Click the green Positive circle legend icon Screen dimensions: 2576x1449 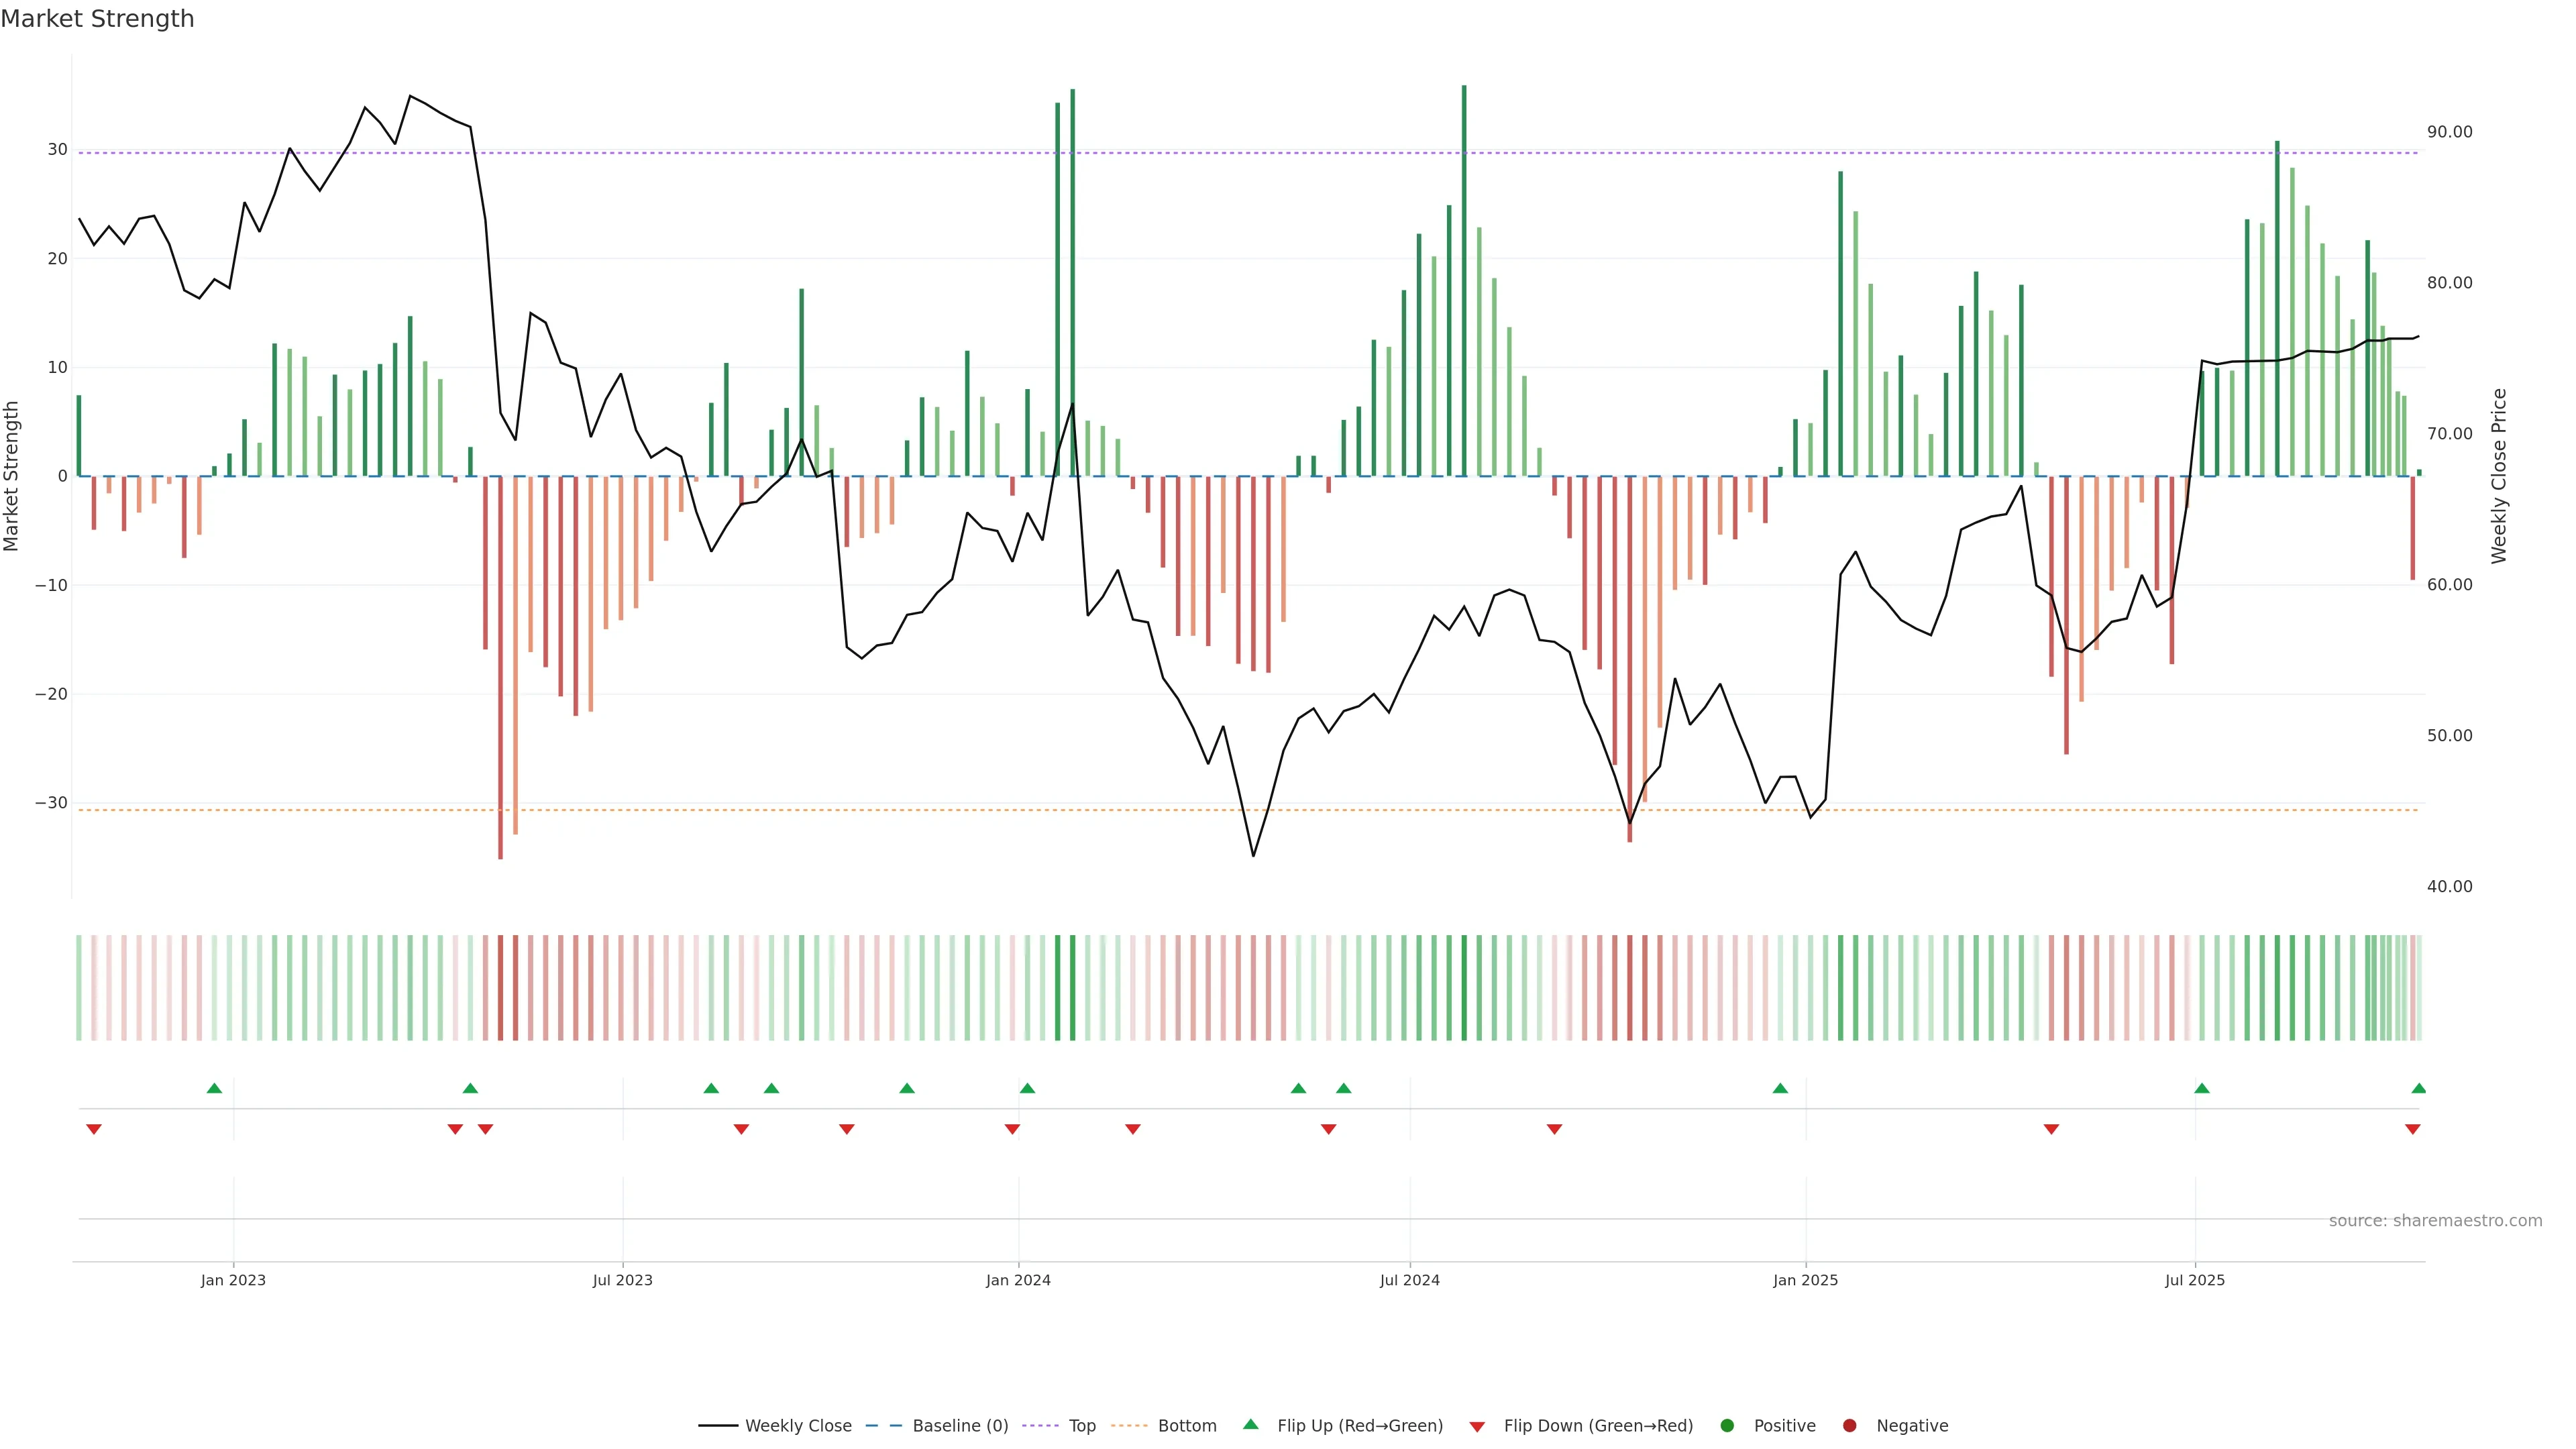(1727, 1426)
